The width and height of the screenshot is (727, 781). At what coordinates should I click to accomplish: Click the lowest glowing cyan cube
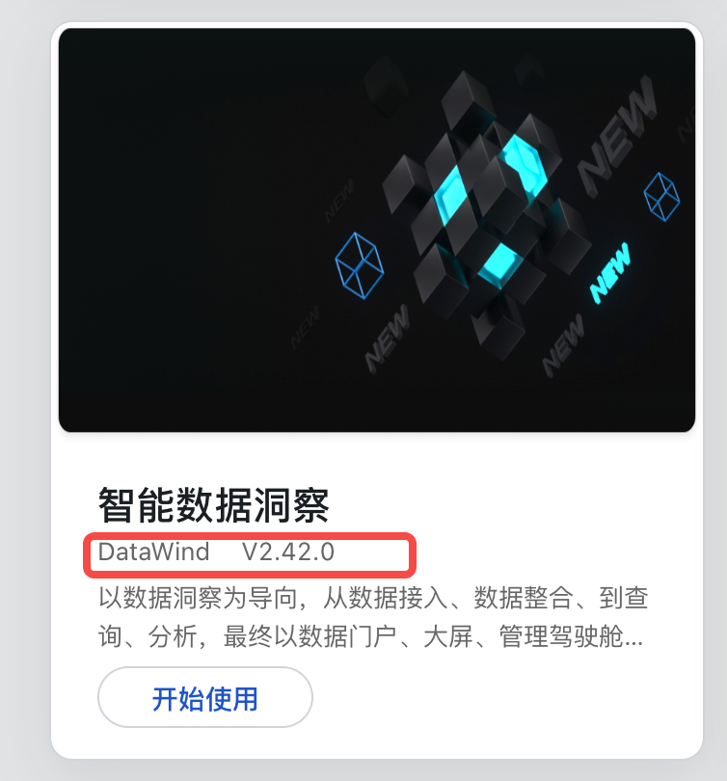500,265
